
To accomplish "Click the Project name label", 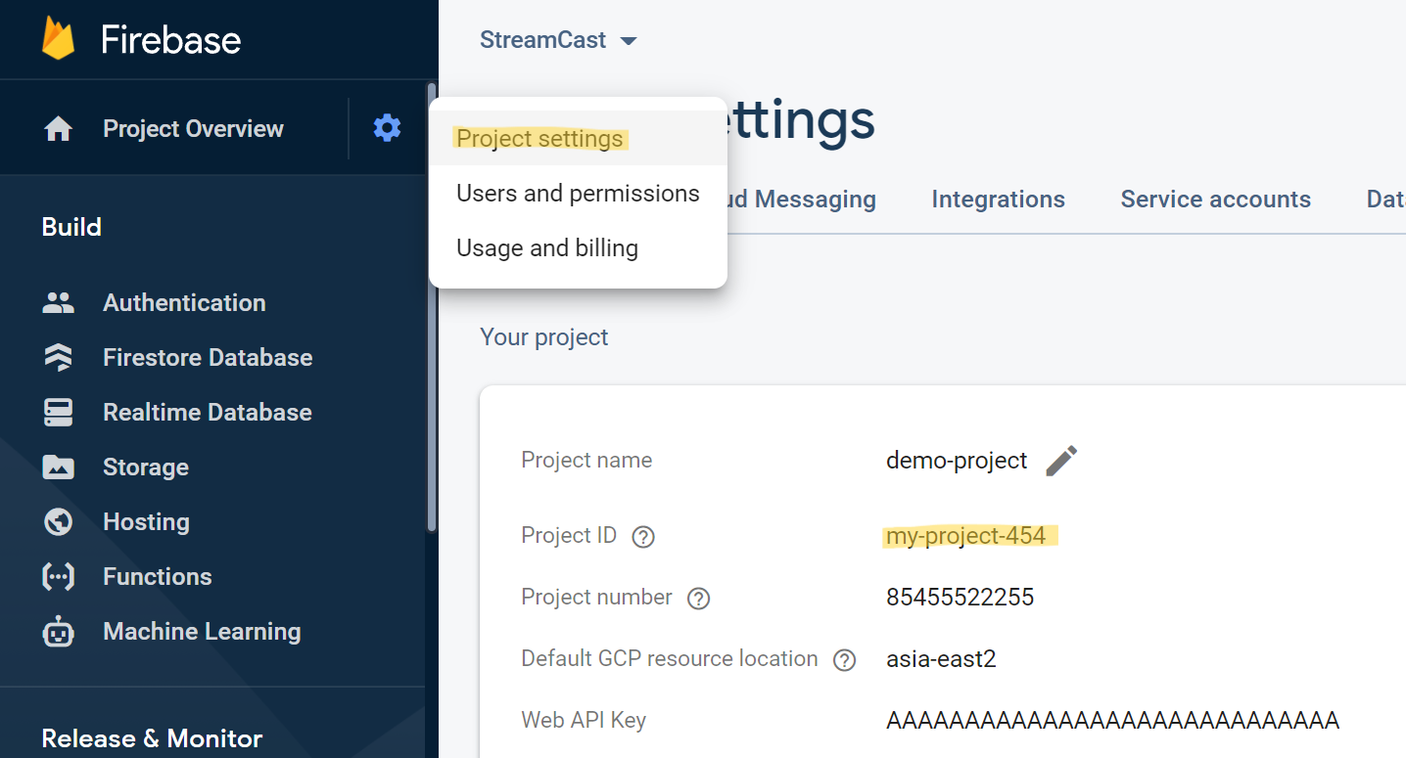I will pyautogui.click(x=586, y=461).
